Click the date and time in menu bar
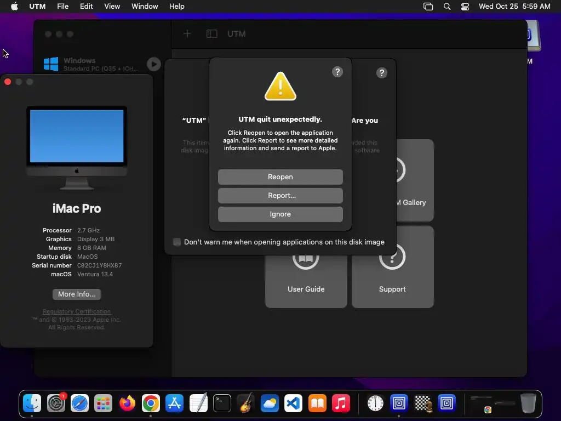The height and width of the screenshot is (421, 561). tap(514, 6)
